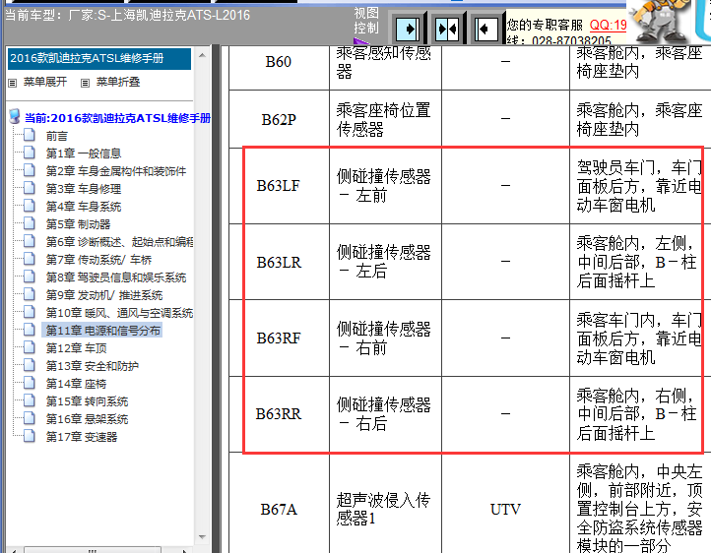
Task: Click cell 侧碰撞传感器 - 左前
Action: [385, 186]
